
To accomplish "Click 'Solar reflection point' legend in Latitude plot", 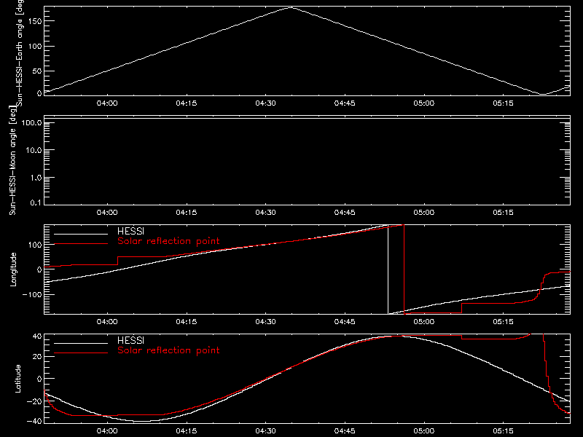I will click(168, 350).
